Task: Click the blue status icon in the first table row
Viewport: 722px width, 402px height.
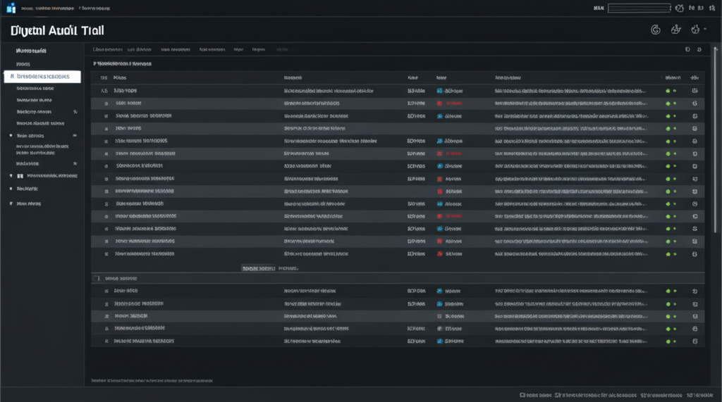Action: 440,91
